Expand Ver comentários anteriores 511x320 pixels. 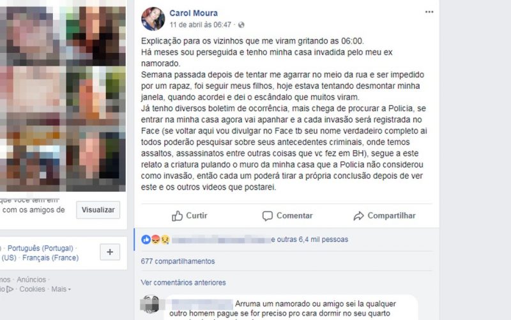[183, 282]
